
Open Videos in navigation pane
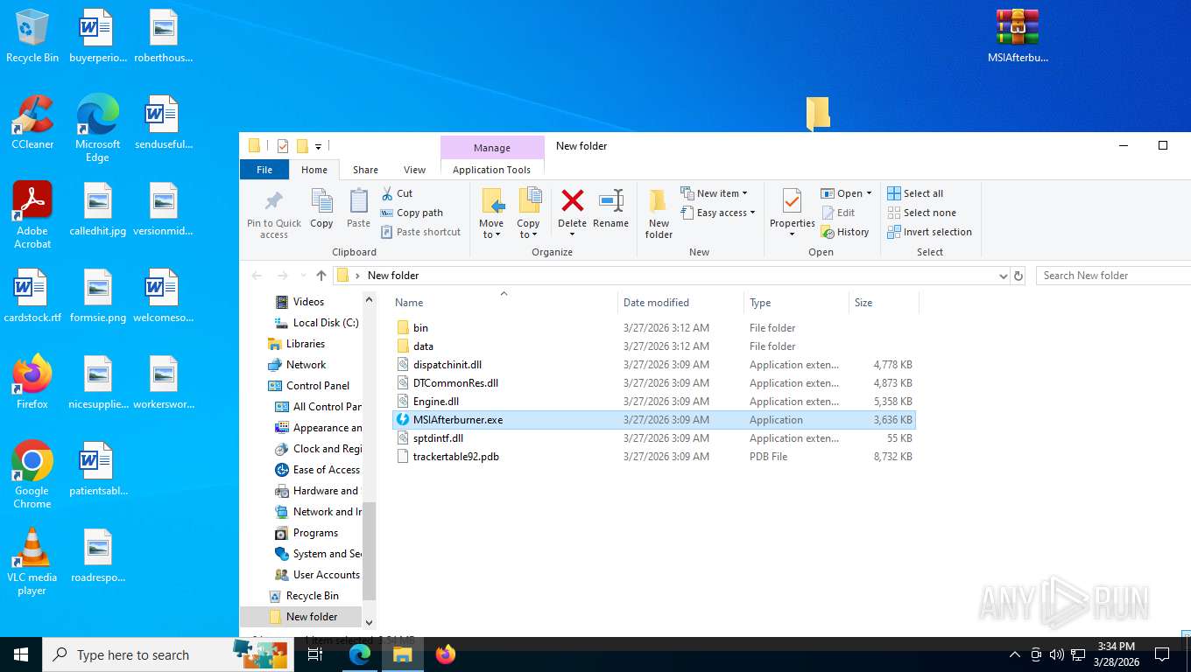[308, 302]
